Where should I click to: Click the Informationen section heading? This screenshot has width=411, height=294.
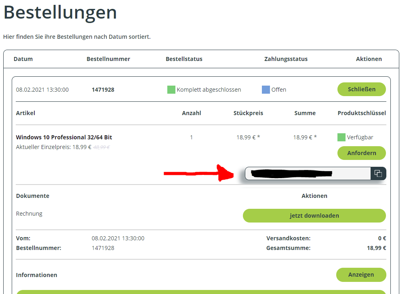click(x=36, y=275)
